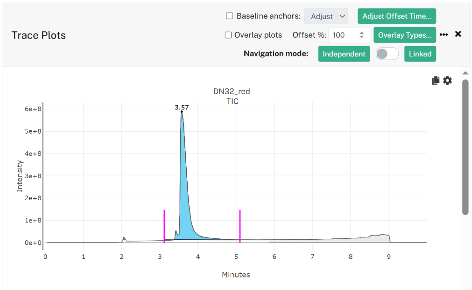Open the Overlay Types options

(x=405, y=35)
